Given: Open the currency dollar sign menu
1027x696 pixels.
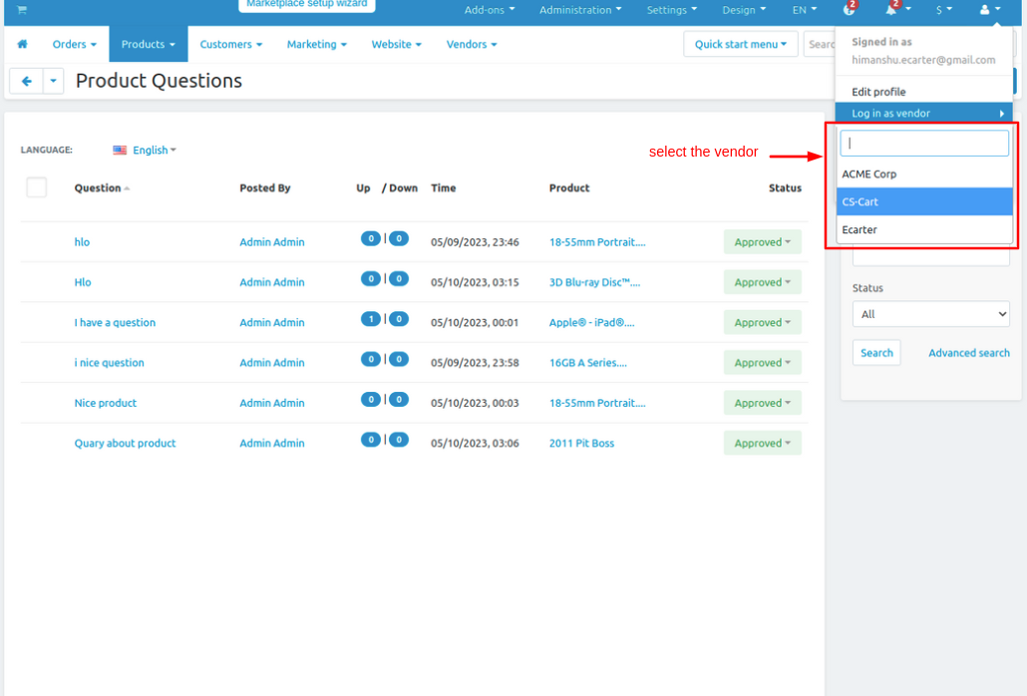Looking at the screenshot, I should (x=944, y=10).
